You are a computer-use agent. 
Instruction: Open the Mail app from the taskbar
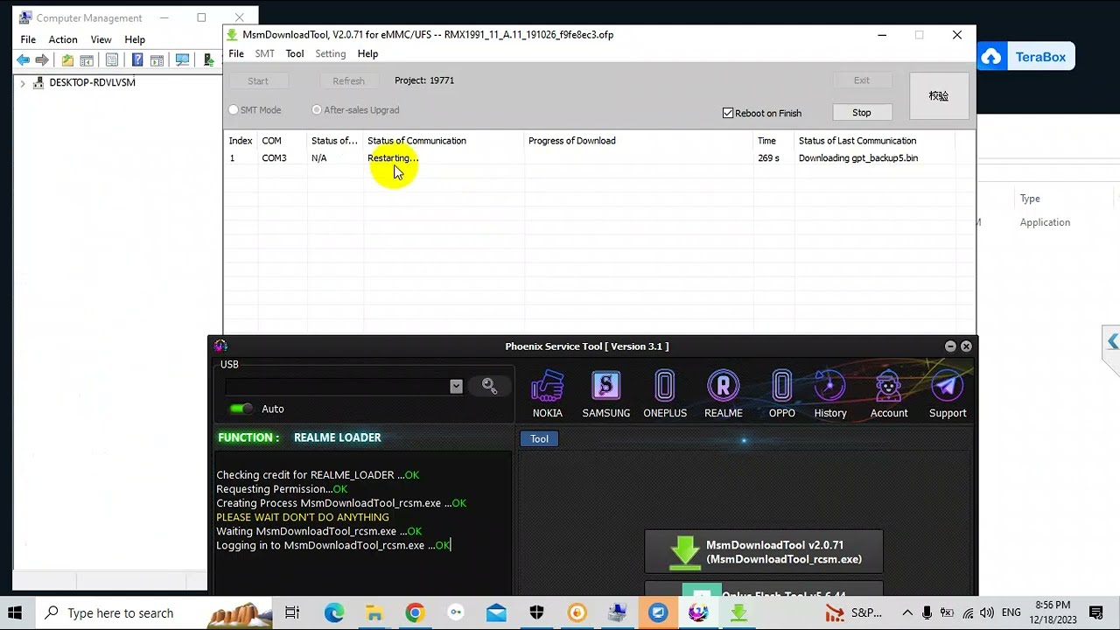click(x=496, y=612)
